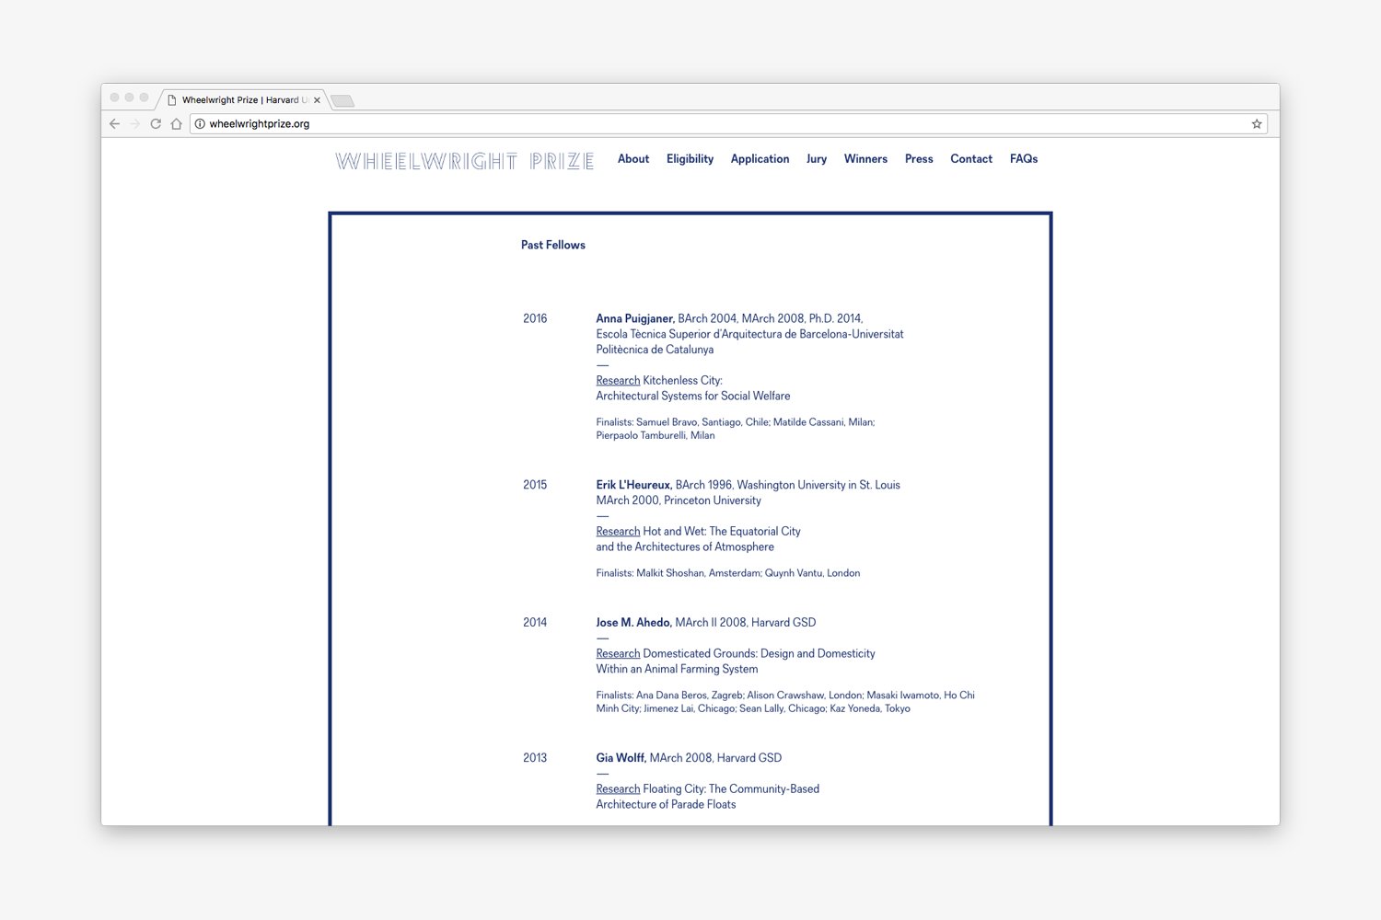Click the year 2014
Screen dimensions: 1381x920
tap(535, 623)
